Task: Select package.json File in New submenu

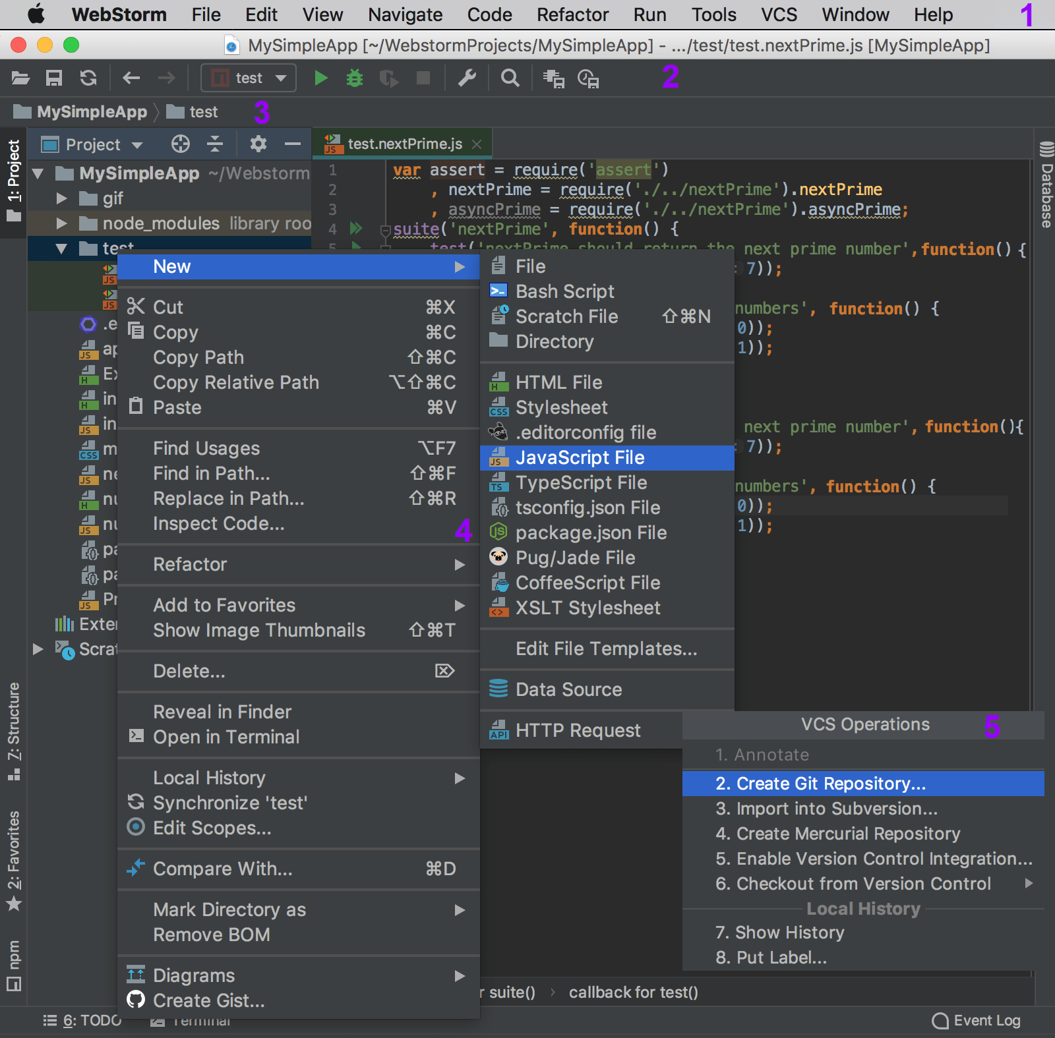Action: pos(607,533)
